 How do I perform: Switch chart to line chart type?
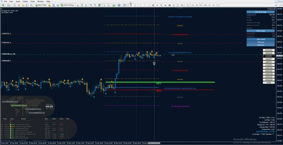click(86, 5)
